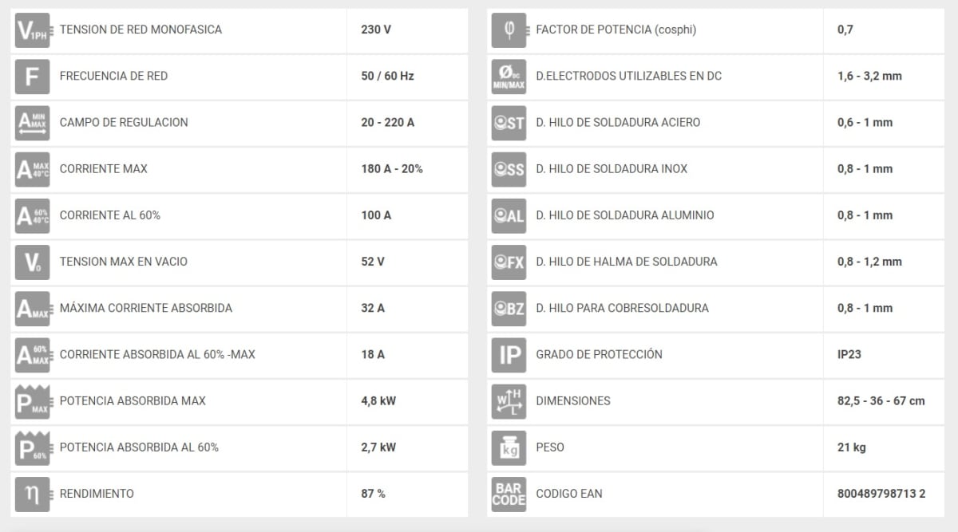Click the BAR CODE icon
The image size is (958, 532).
pyautogui.click(x=509, y=494)
